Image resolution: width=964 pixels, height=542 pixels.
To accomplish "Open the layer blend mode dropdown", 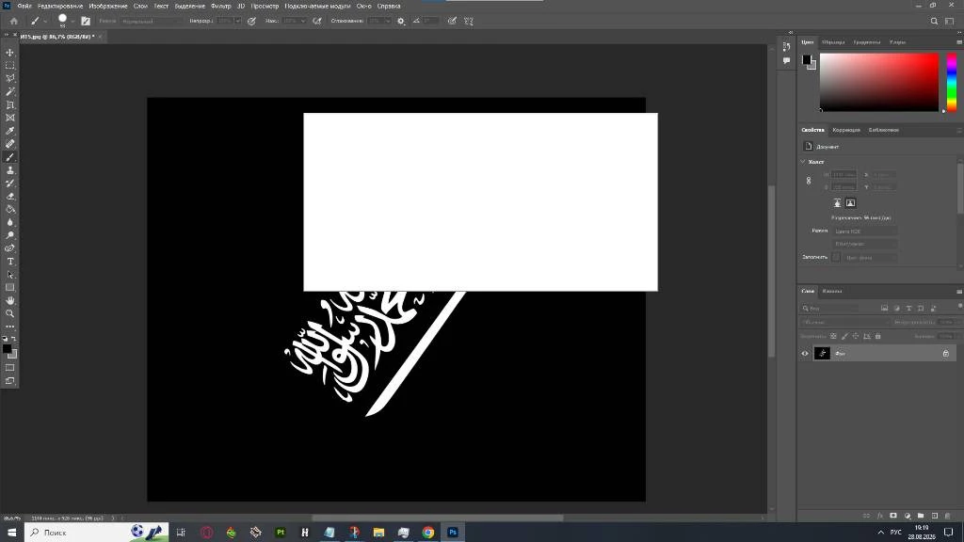I will 846,322.
